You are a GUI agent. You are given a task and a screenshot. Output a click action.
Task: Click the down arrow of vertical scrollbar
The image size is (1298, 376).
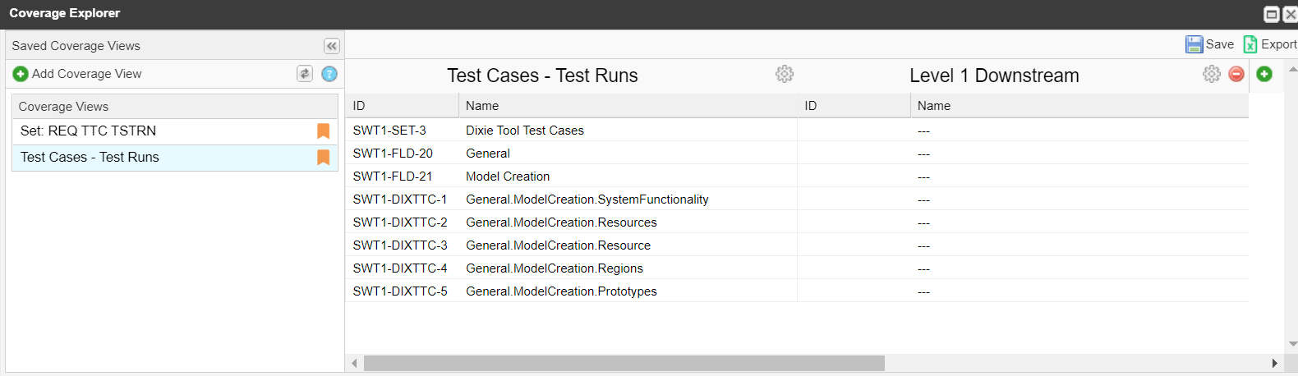[x=1292, y=344]
